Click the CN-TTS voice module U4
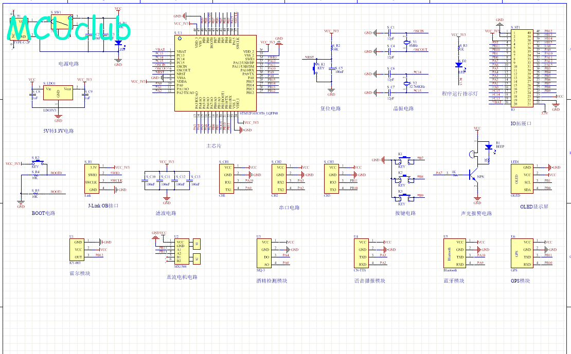 pyautogui.click(x=362, y=253)
